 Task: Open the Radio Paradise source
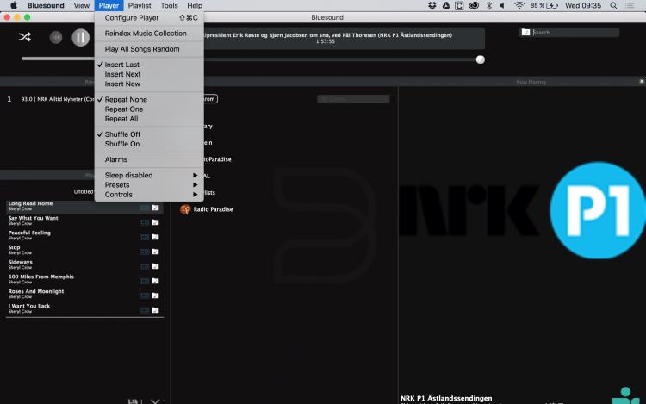213,209
